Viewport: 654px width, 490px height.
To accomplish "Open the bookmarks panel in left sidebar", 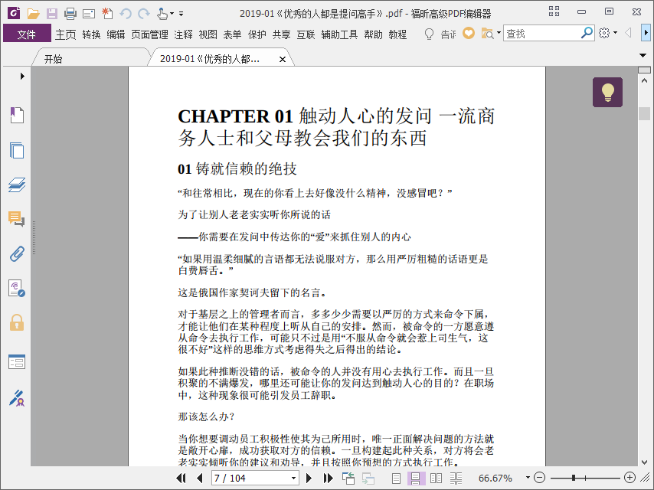I will (x=17, y=115).
